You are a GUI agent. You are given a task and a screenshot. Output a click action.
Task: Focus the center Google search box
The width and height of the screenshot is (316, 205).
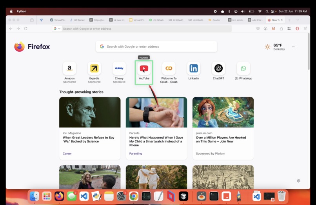156,47
